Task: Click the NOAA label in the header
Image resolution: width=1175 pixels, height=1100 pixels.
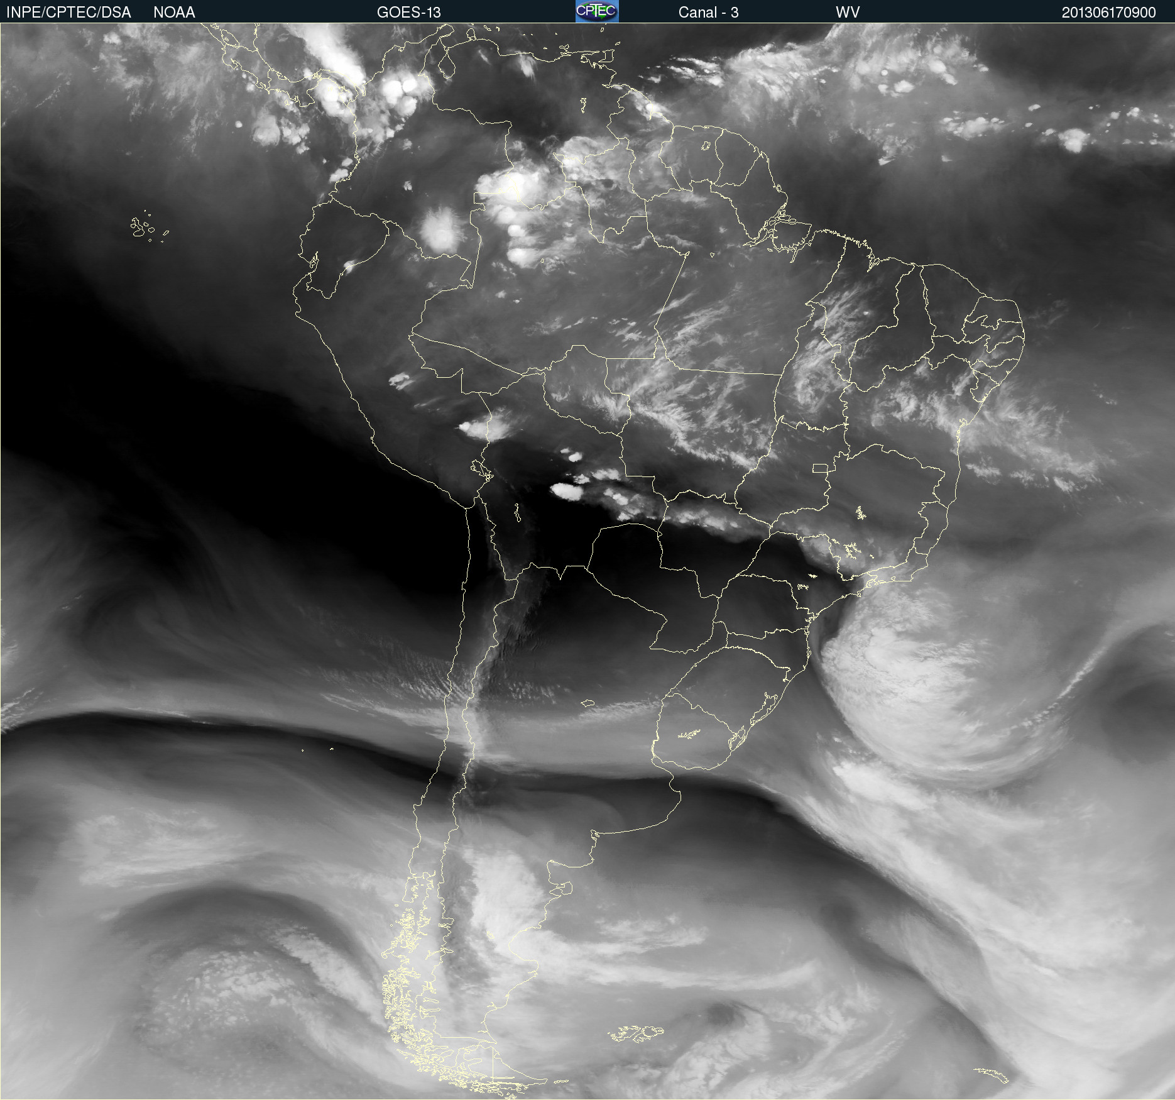Action: coord(174,12)
